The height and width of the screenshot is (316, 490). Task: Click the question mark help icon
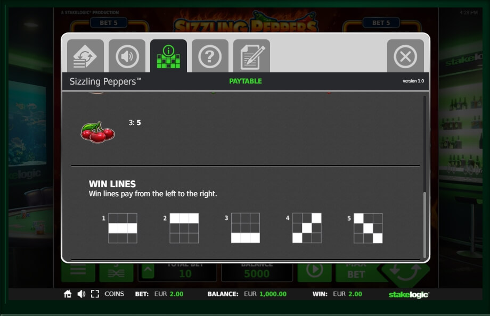[210, 55]
